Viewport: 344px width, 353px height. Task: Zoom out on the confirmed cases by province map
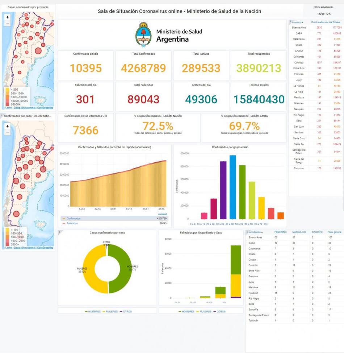pyautogui.click(x=7, y=24)
